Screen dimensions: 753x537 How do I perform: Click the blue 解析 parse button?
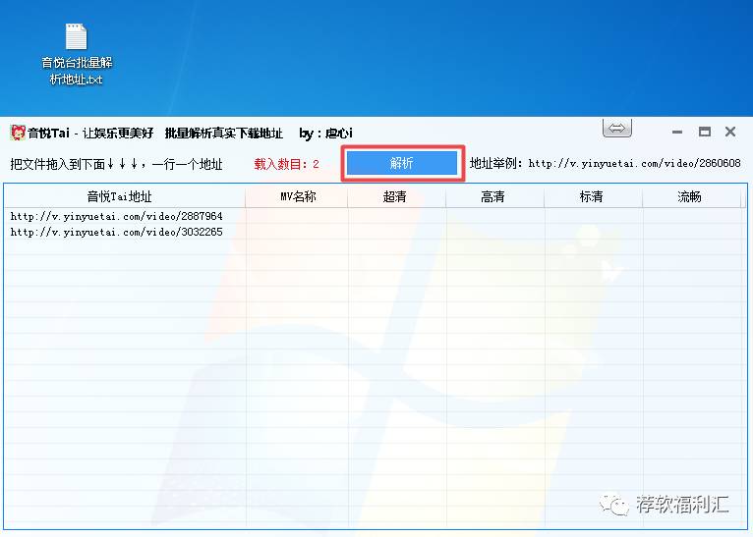(x=402, y=163)
